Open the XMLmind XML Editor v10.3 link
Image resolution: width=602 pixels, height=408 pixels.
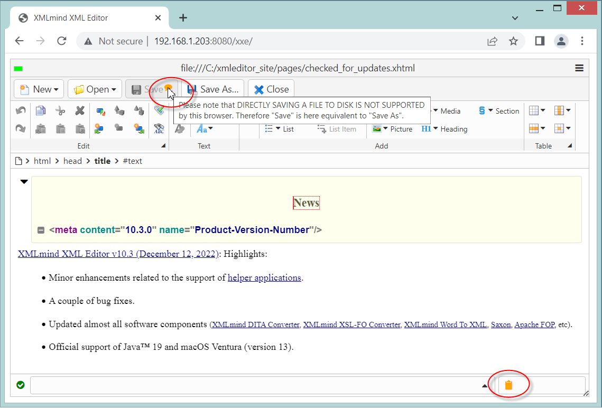point(118,254)
